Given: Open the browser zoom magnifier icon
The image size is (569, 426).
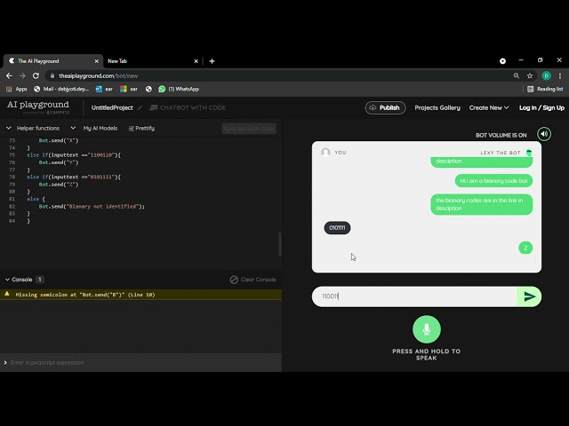Looking at the screenshot, I should tap(516, 75).
